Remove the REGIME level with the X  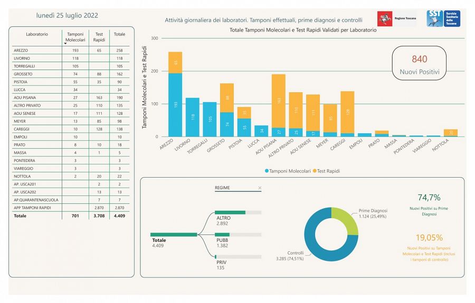click(260, 188)
